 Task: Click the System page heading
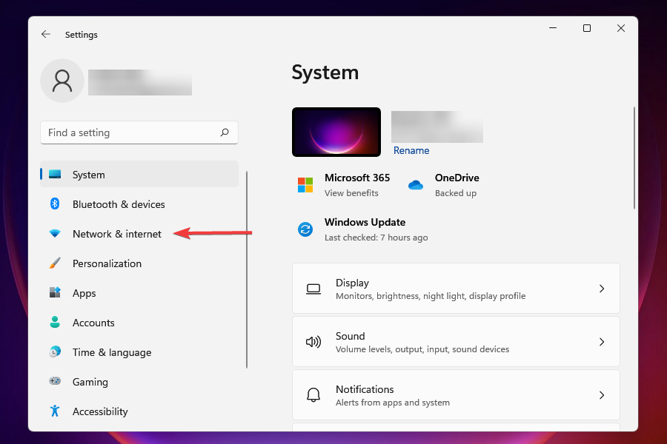coord(325,73)
